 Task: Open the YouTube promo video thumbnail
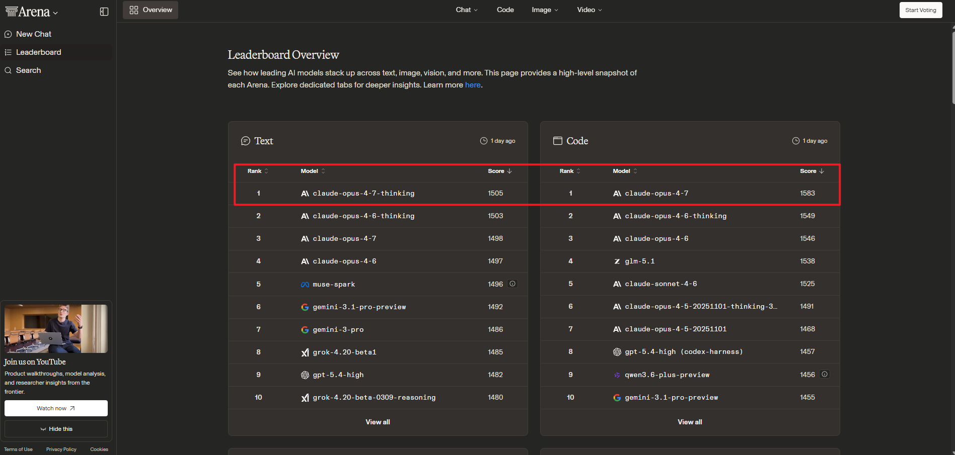pos(56,329)
